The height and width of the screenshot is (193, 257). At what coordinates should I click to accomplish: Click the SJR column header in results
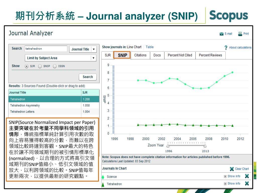pyautogui.click(x=90, y=92)
